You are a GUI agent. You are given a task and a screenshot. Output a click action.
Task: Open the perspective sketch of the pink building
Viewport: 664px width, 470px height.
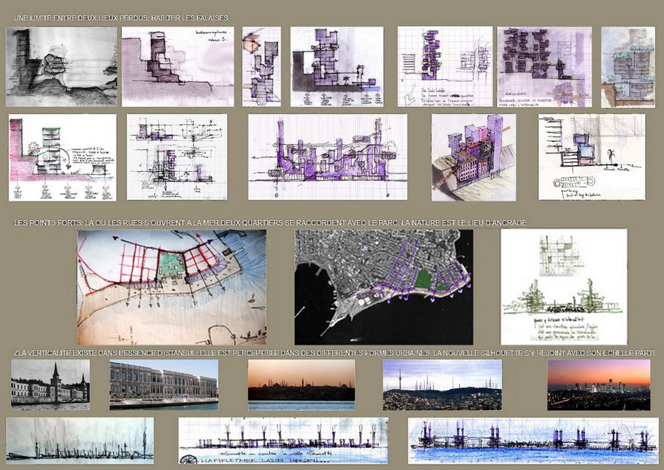pos(474,157)
